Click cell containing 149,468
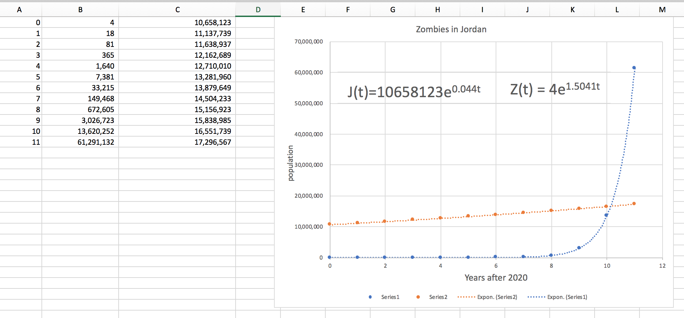Screen dimensions: 684x318 (x=80, y=99)
